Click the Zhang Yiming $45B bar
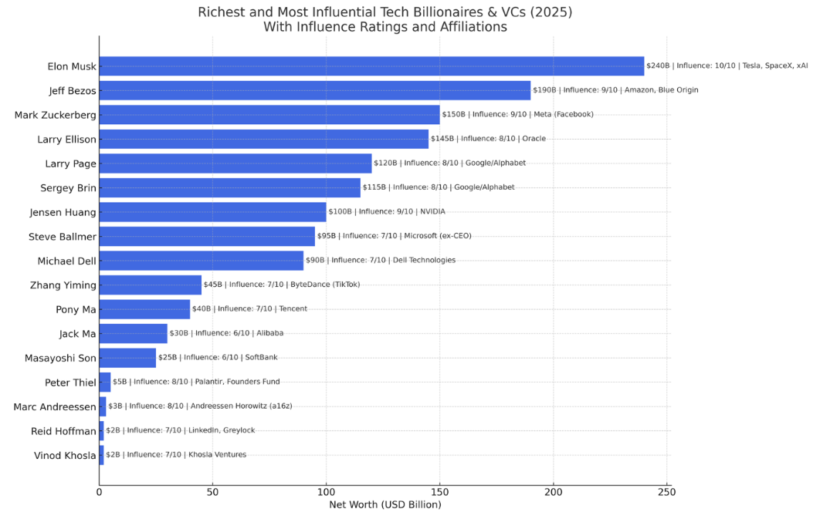 151,285
